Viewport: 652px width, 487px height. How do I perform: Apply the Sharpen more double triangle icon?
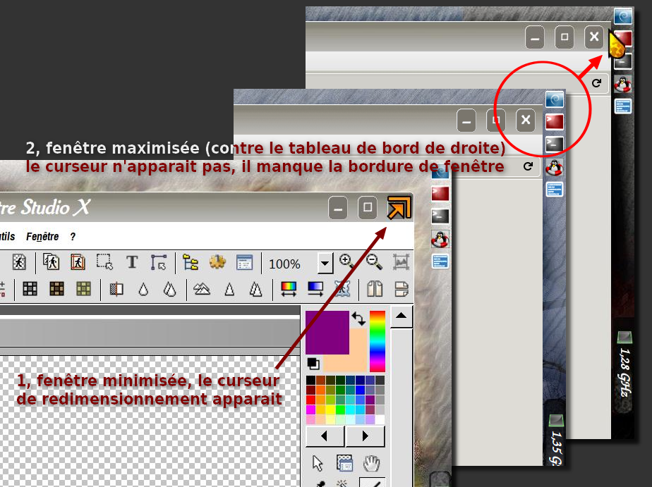[255, 289]
